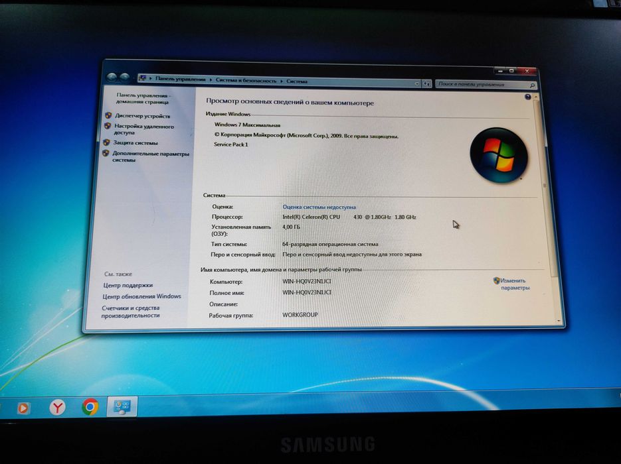
Task: Click the Просмотр основных сведений heading
Action: click(290, 102)
